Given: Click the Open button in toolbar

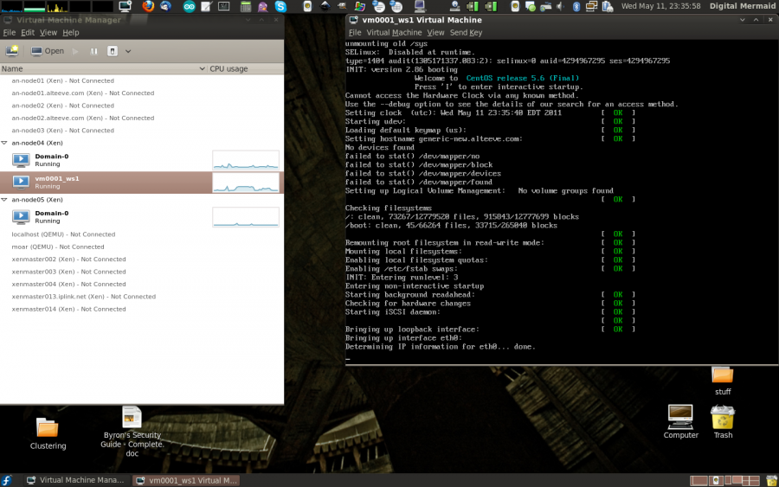Looking at the screenshot, I should [47, 51].
